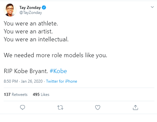Like the tweet with the heart icon
This screenshot has width=157, height=122.
[98, 107]
